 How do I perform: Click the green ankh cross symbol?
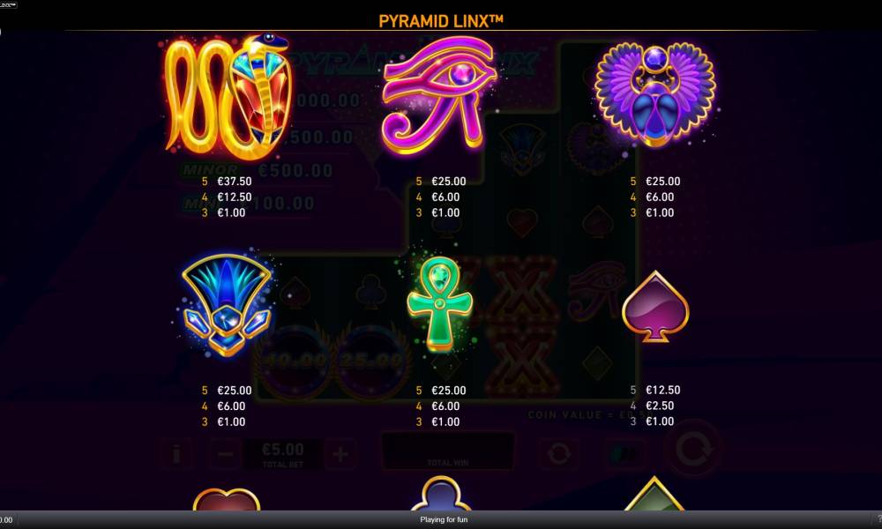click(440, 304)
